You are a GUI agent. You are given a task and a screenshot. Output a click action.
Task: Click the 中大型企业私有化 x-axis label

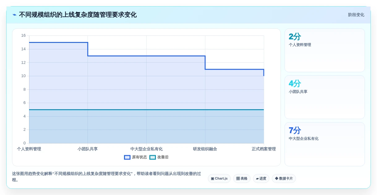click(x=146, y=149)
